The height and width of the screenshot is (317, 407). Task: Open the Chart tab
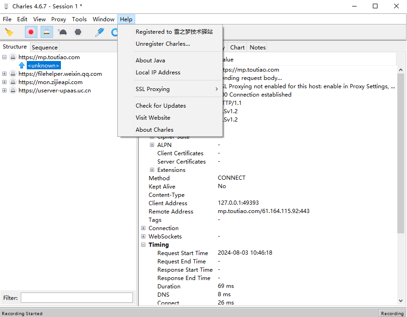pyautogui.click(x=237, y=47)
